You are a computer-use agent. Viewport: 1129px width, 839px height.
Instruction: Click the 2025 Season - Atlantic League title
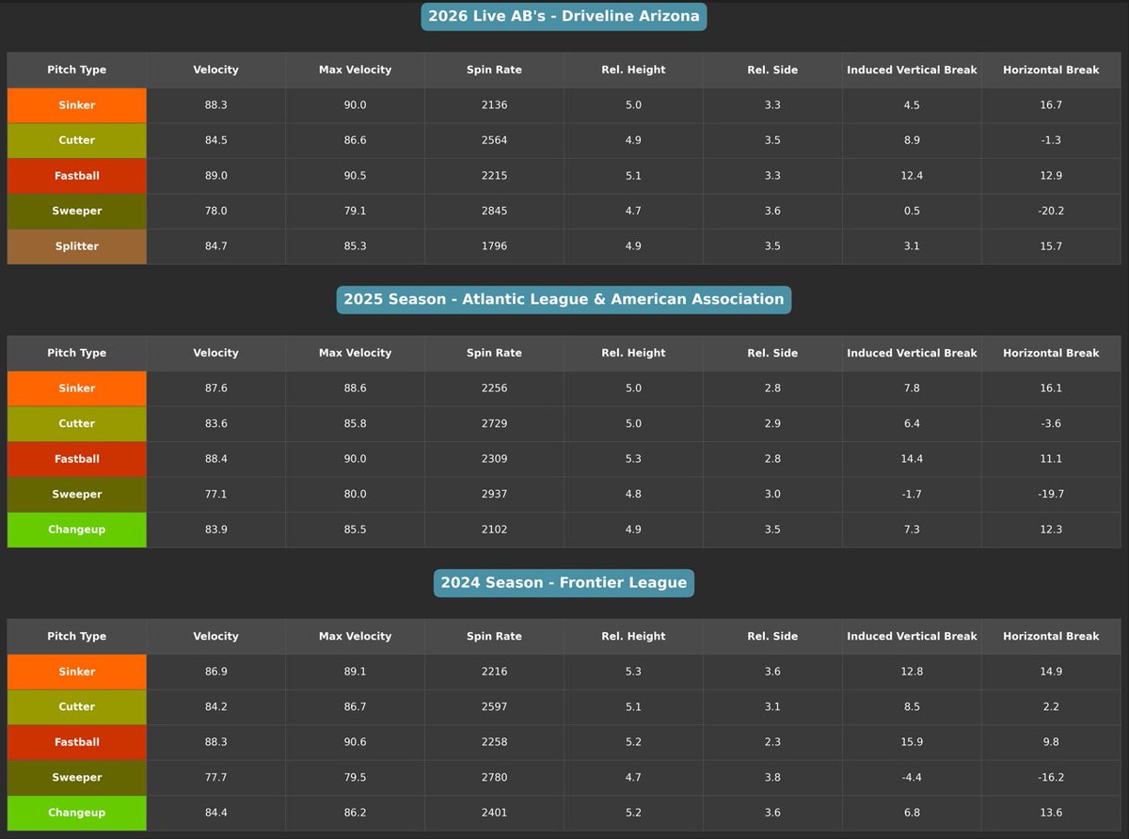click(x=564, y=299)
